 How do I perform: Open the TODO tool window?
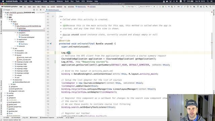point(6,118)
